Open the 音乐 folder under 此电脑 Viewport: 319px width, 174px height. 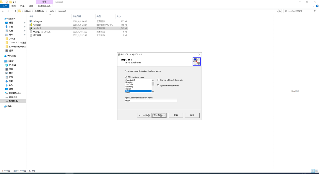(x=11, y=85)
